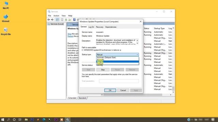Screen dimensions: 218x122
Task: Click services list vertical scrollbar thumb
Action: click(173, 88)
